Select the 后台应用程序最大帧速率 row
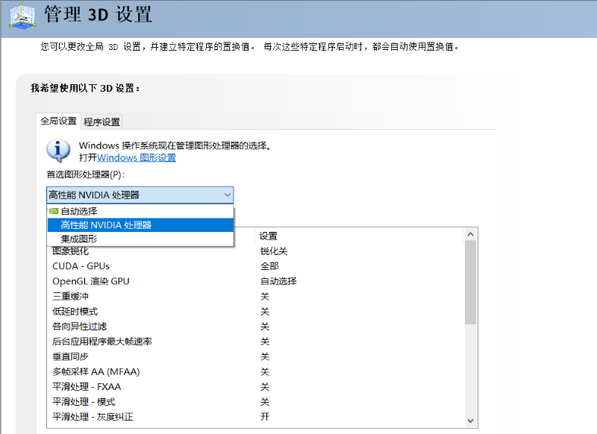 pos(255,342)
